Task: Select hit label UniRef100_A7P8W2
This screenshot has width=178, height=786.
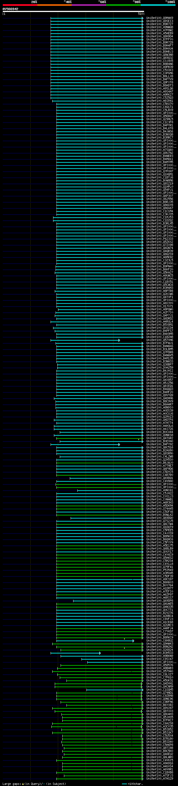Action: point(159,30)
